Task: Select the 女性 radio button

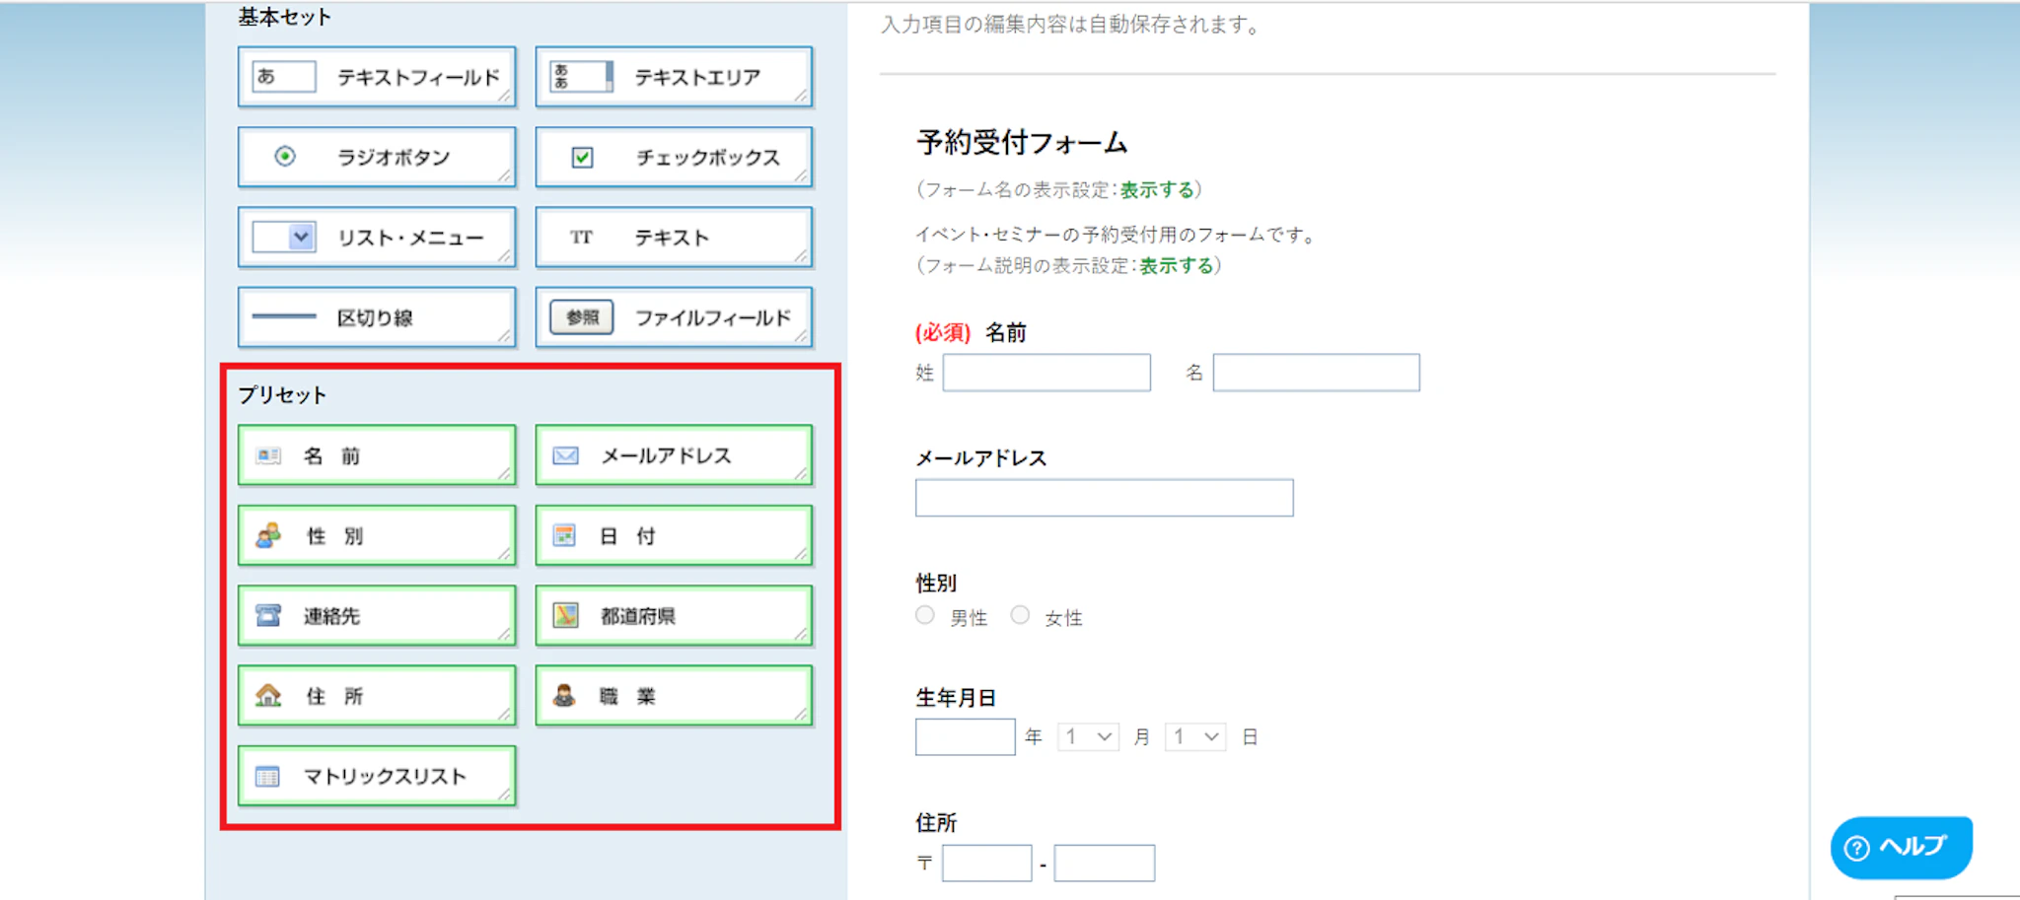Action: (1020, 616)
